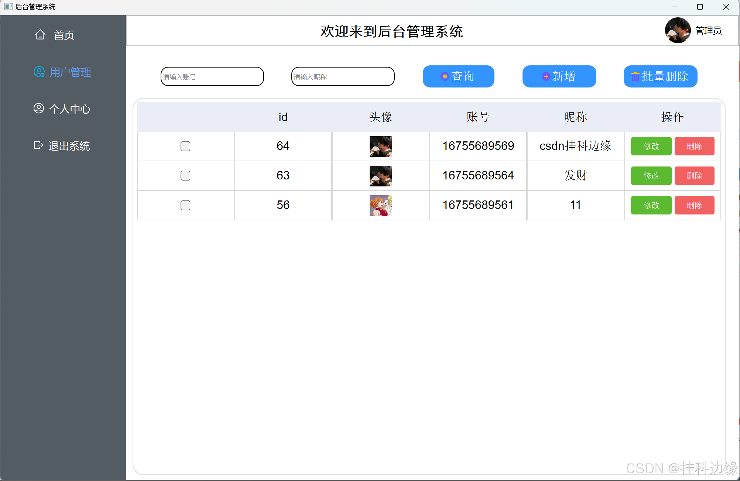Click the home icon beside 首页

click(40, 35)
